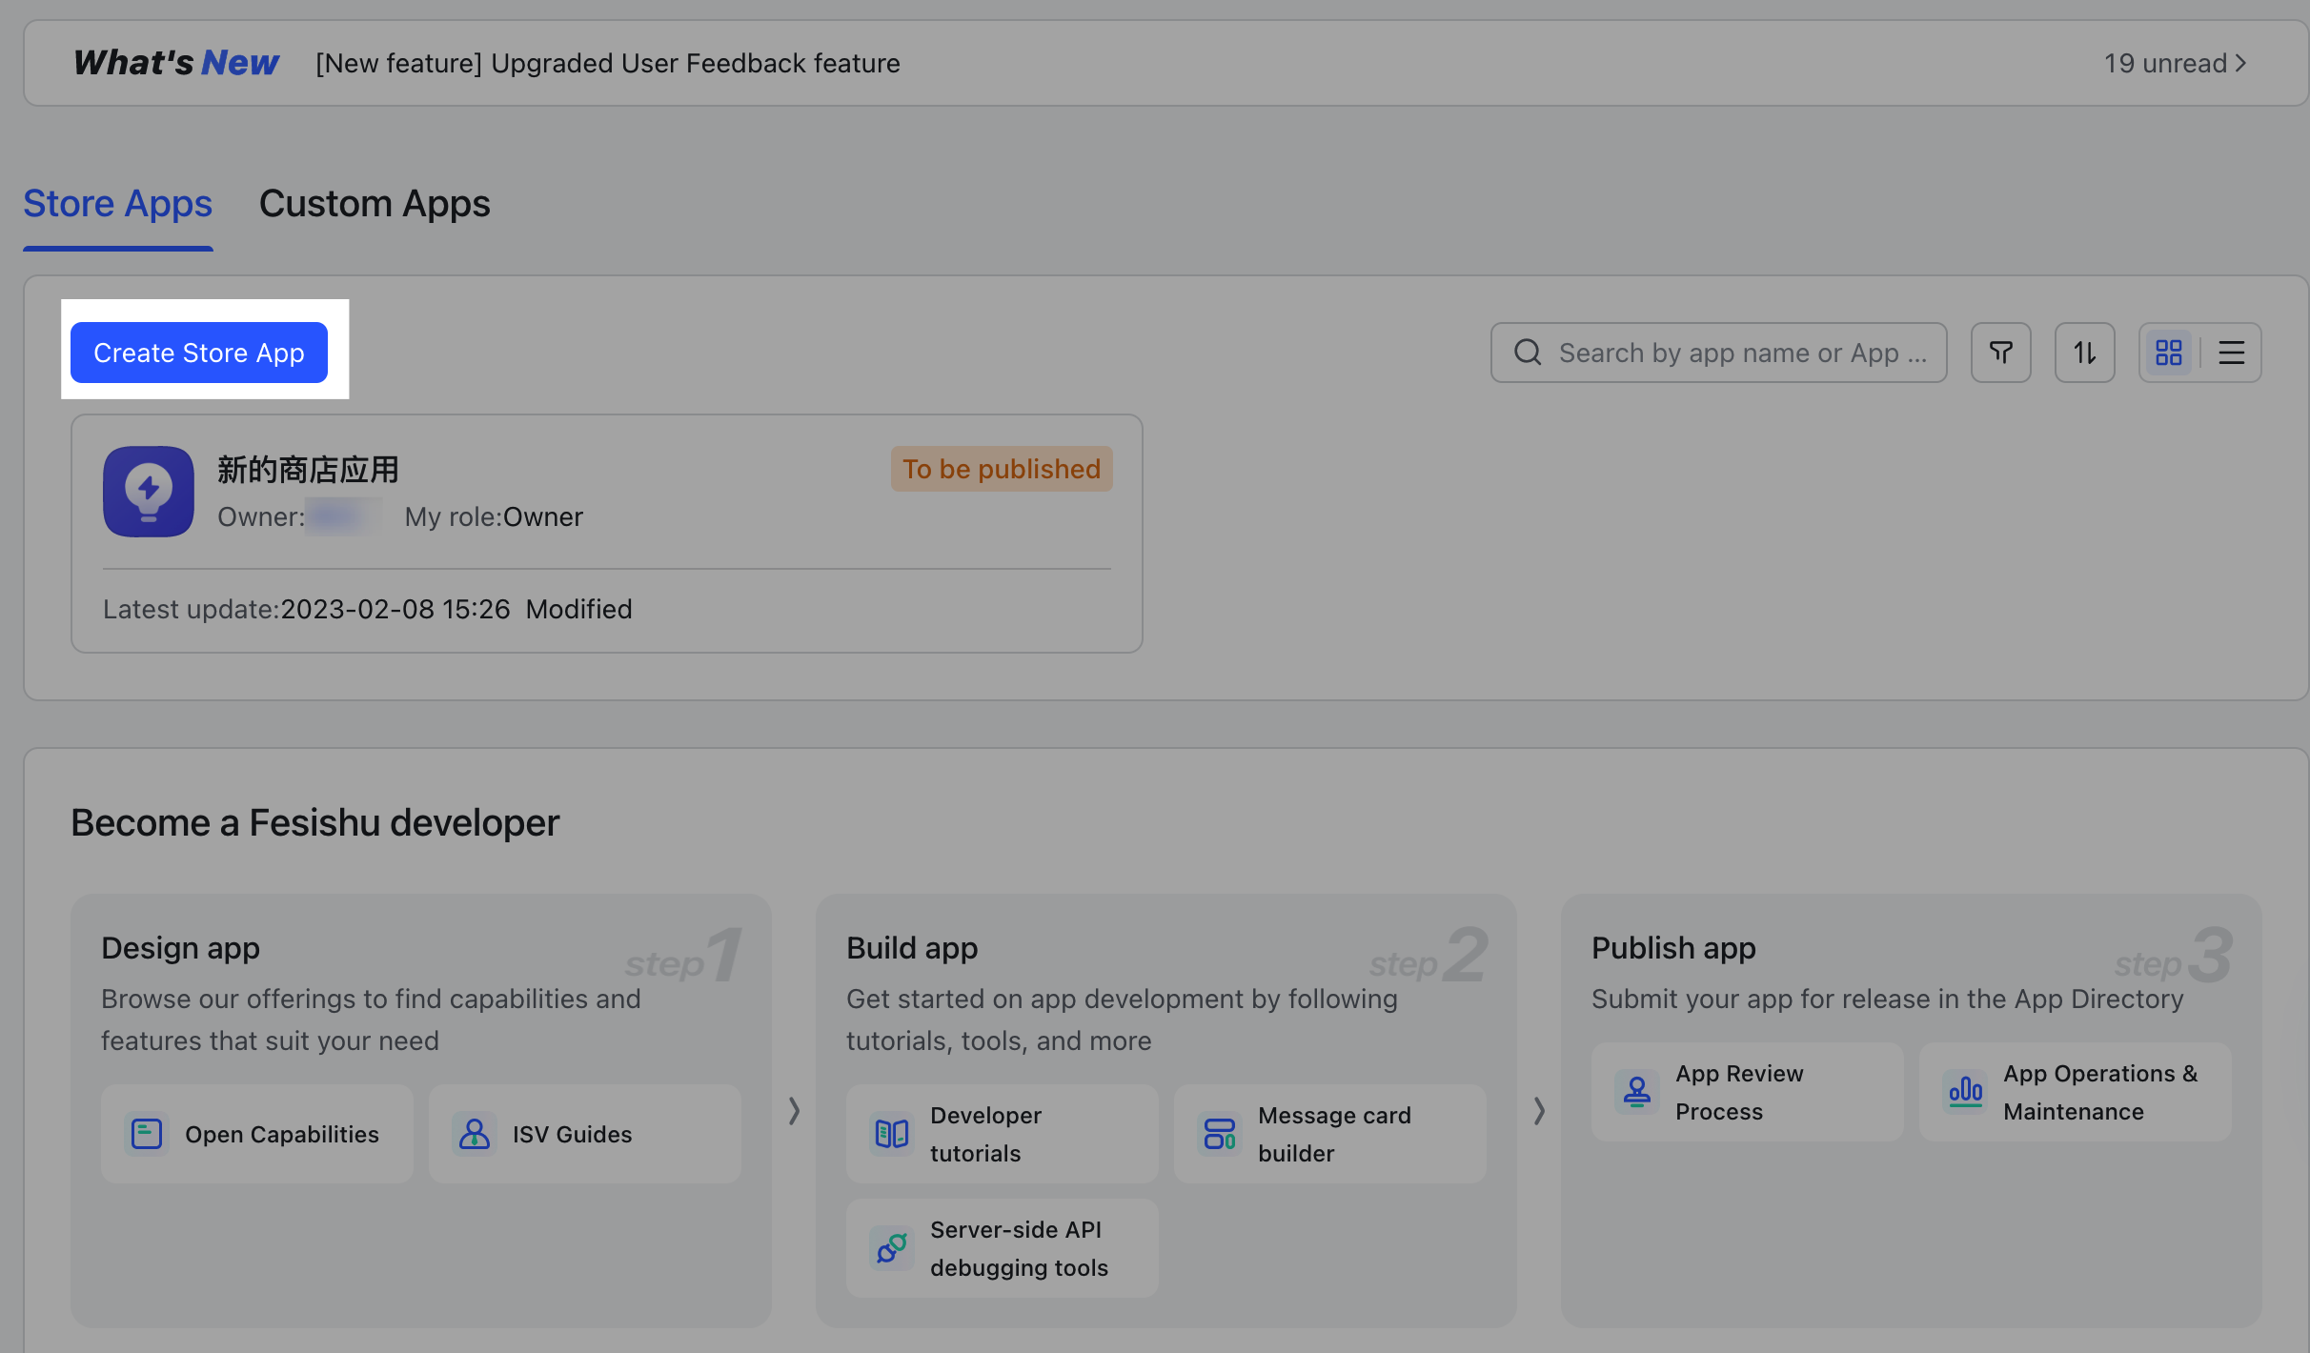Click arrow between Build and Publish app

pyautogui.click(x=1539, y=1110)
